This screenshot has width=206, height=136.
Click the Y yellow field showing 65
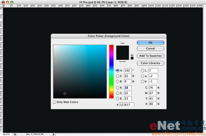153,99
